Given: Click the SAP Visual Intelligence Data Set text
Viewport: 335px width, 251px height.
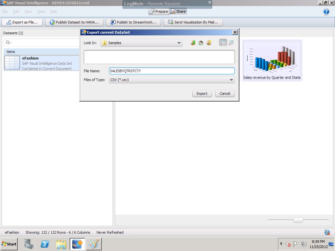Looking at the screenshot, I should (x=47, y=63).
